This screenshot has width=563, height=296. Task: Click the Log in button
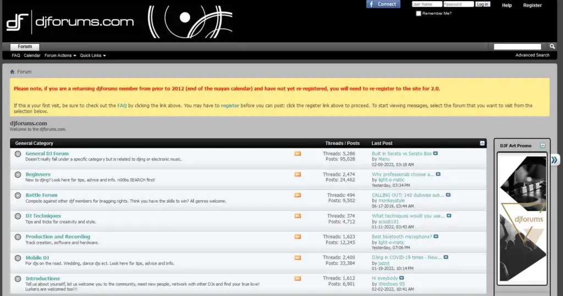[483, 4]
